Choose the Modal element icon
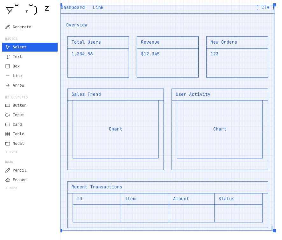This screenshot has height=240, width=282. (x=8, y=144)
